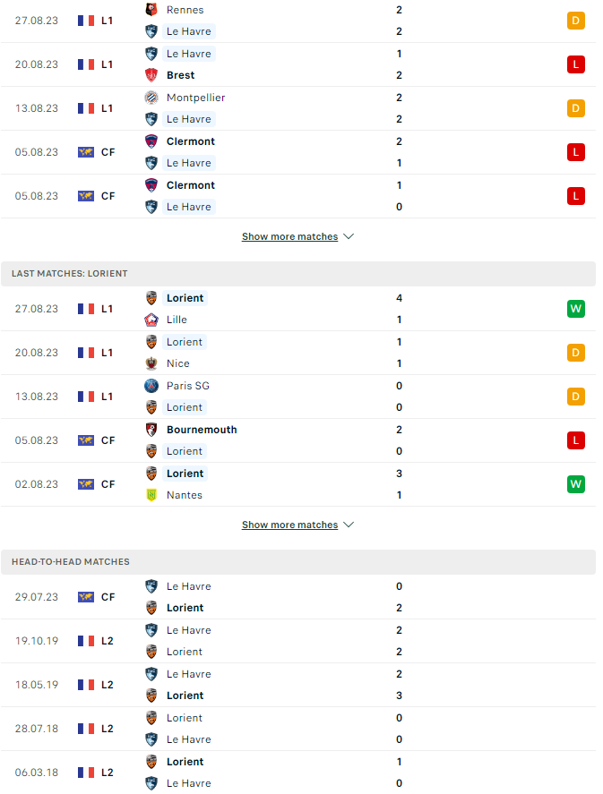Click the Nice team logo
The width and height of the screenshot is (603, 794).
coord(151,363)
